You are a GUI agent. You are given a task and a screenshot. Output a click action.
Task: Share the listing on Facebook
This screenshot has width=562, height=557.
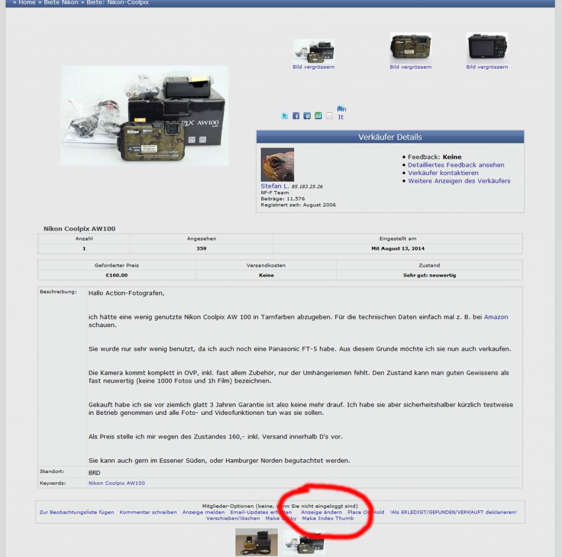(x=296, y=116)
